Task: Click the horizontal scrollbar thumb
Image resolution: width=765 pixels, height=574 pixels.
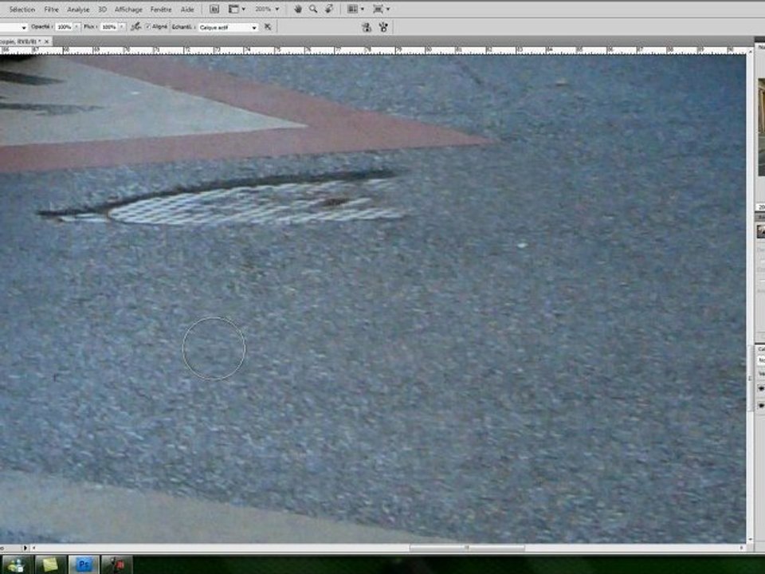Action: click(x=467, y=548)
